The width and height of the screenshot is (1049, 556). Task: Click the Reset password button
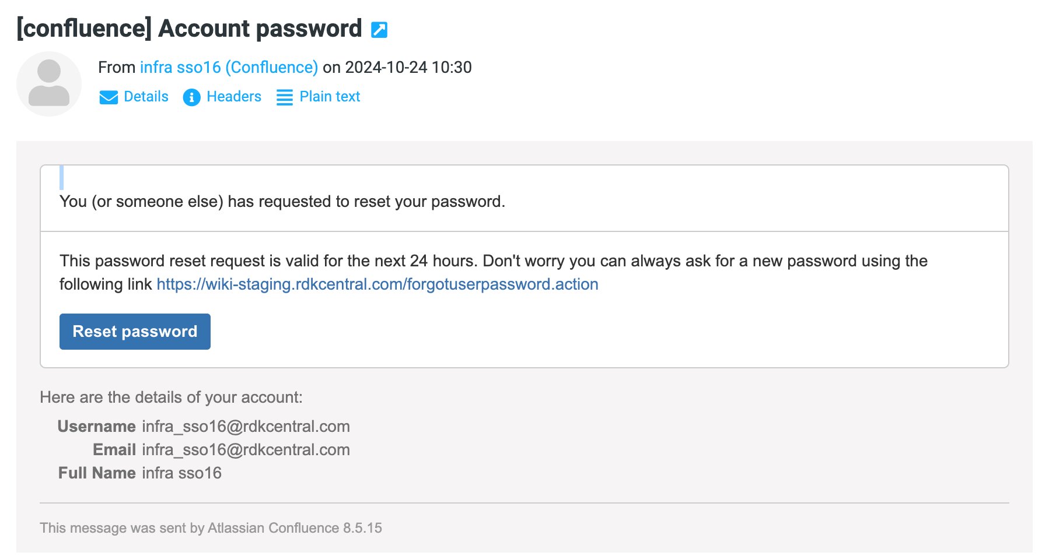click(x=135, y=332)
